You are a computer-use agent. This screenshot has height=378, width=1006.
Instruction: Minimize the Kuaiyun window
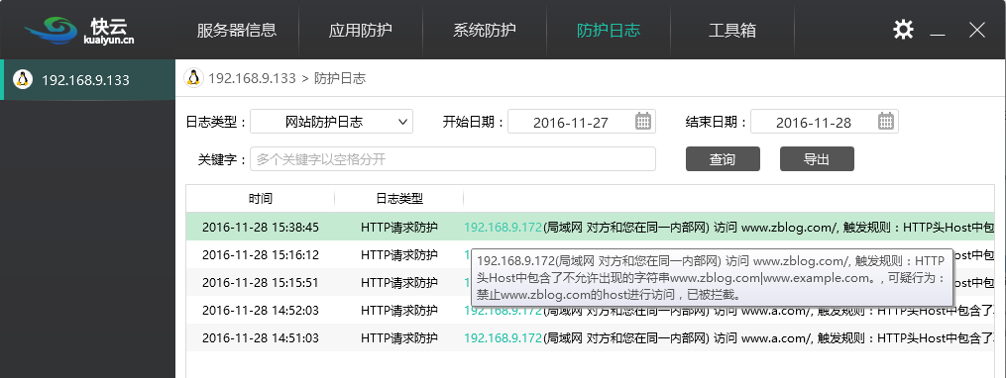tap(938, 30)
